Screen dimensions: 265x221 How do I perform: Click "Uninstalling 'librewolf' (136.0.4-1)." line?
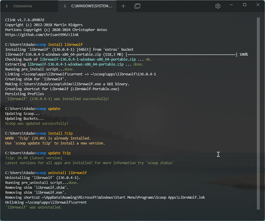coord(43,178)
